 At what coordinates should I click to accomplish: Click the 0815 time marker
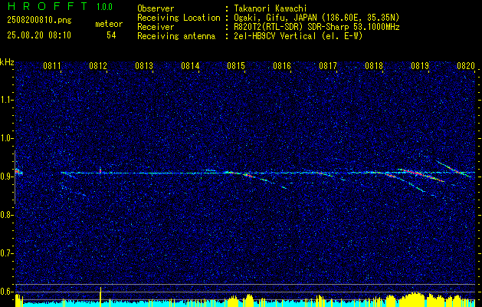(x=236, y=65)
